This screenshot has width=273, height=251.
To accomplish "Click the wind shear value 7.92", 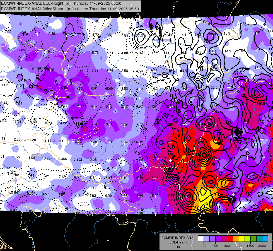I will pos(8,32).
